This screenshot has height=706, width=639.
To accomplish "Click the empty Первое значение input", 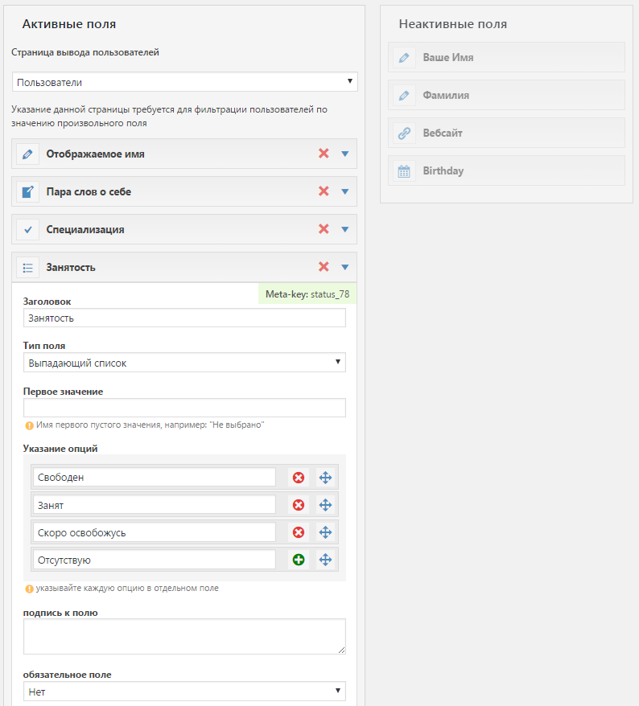I will (184, 408).
